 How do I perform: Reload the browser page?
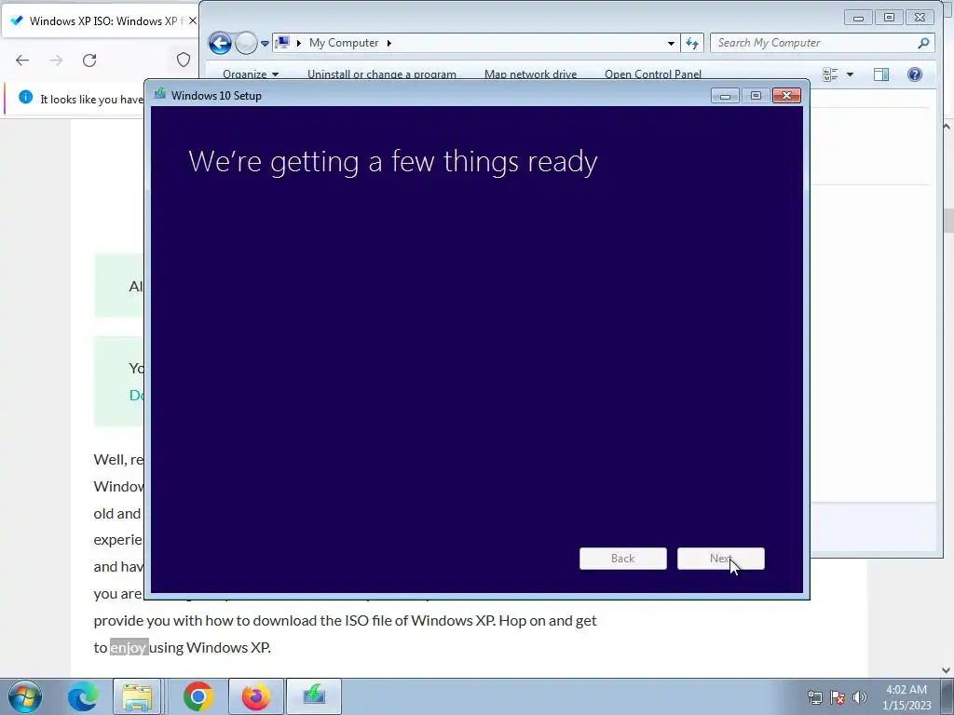pyautogui.click(x=89, y=61)
